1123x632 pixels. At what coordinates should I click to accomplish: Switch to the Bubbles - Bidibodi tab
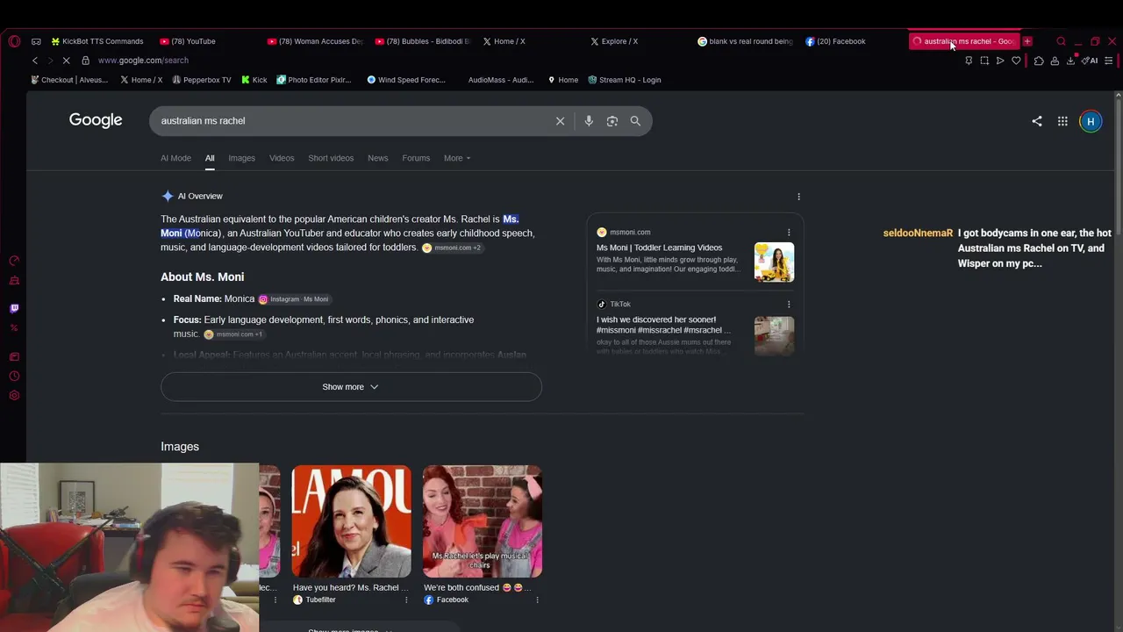point(424,41)
